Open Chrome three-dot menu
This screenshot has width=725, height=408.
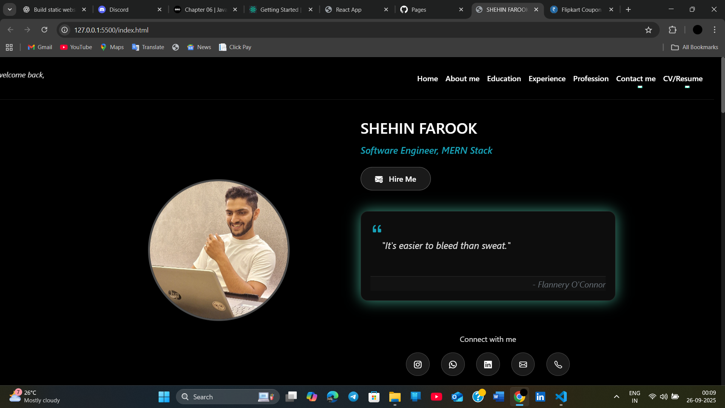coord(714,30)
